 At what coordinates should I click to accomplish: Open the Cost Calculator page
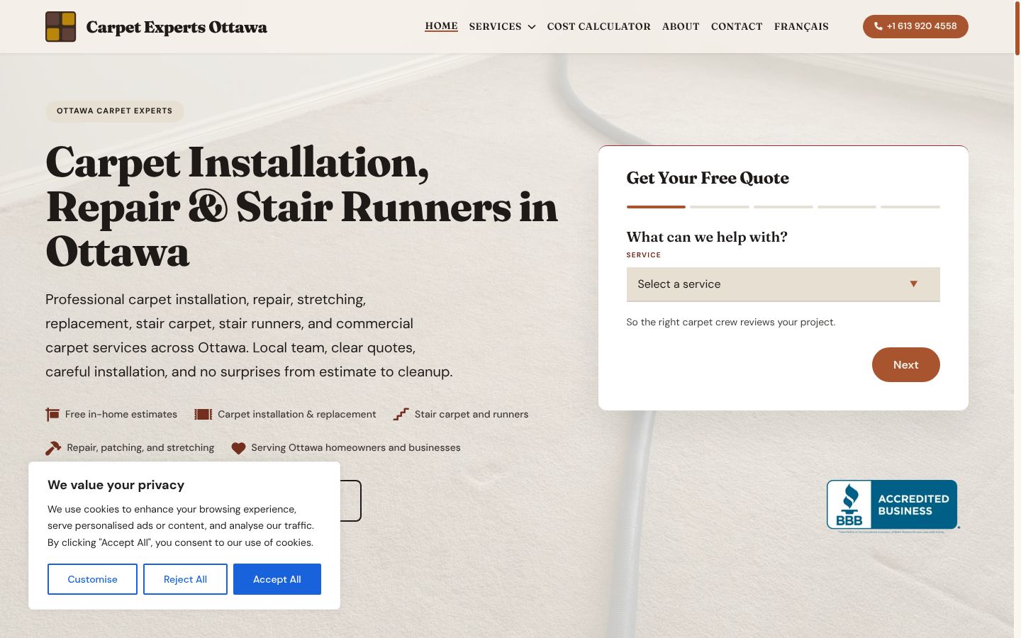point(598,26)
